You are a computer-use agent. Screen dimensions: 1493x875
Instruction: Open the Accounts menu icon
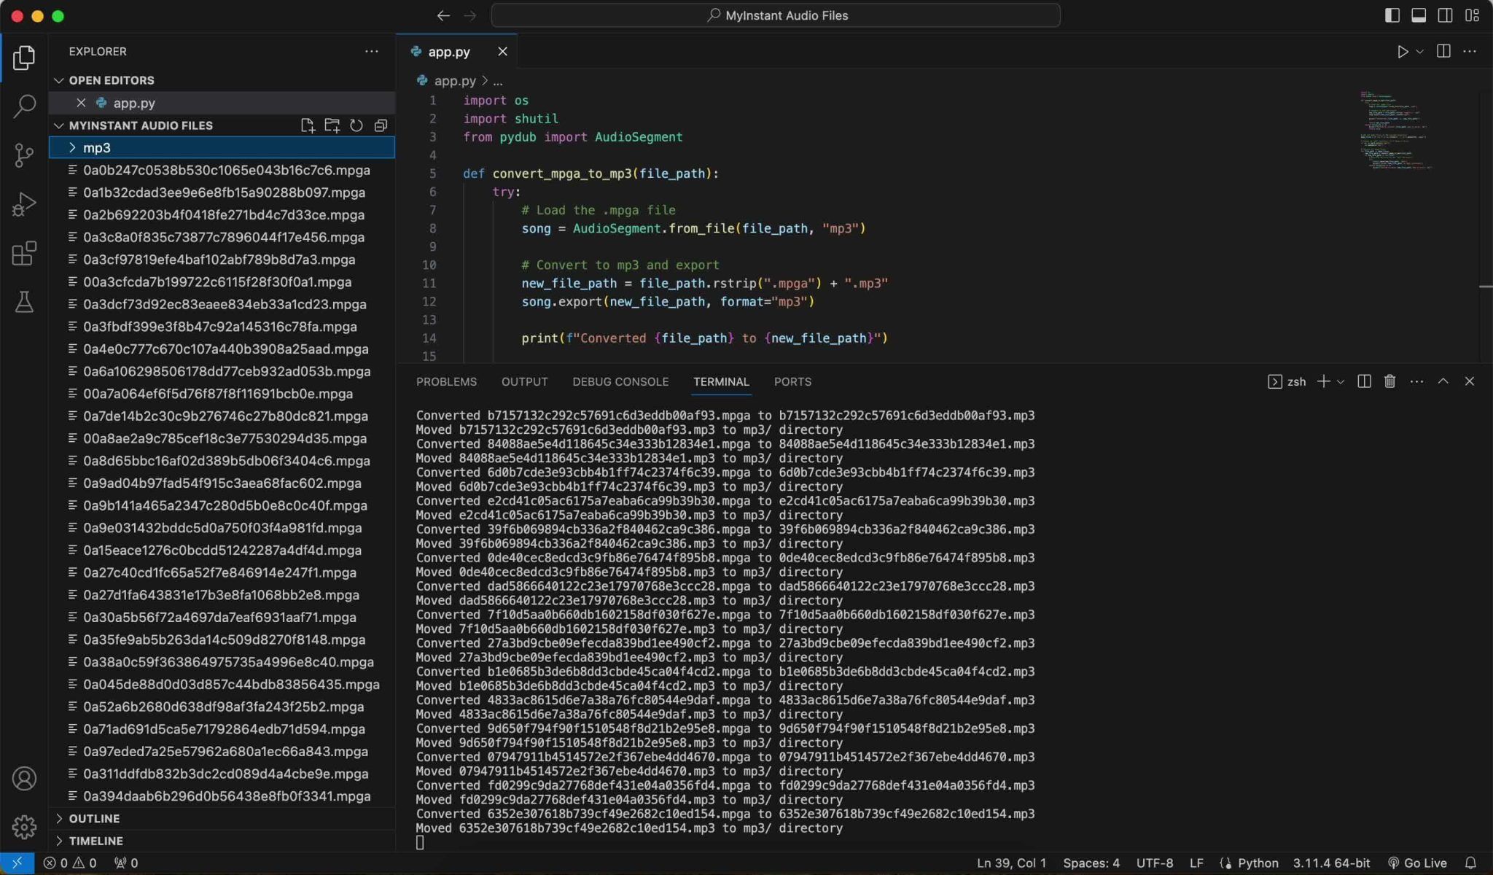tap(24, 779)
